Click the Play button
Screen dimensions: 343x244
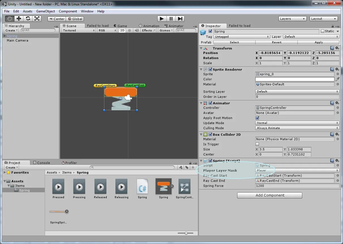tap(162, 19)
